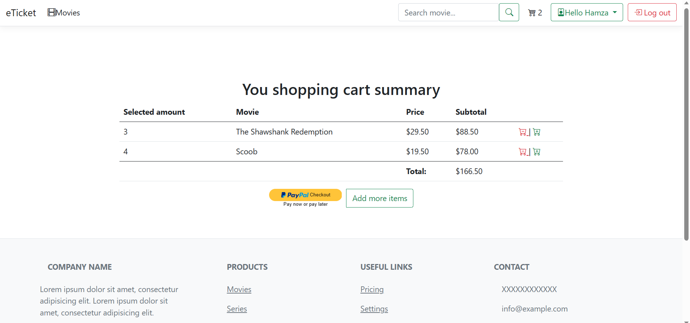Remove one Scoob ticket from cart

click(x=523, y=152)
